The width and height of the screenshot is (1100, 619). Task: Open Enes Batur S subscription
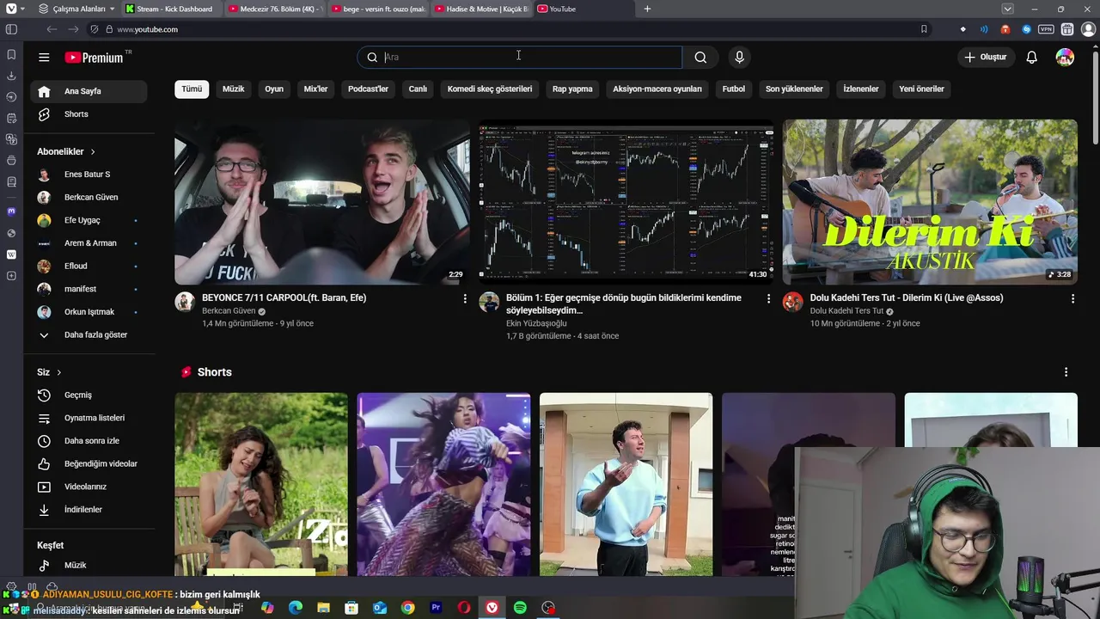coord(89,175)
